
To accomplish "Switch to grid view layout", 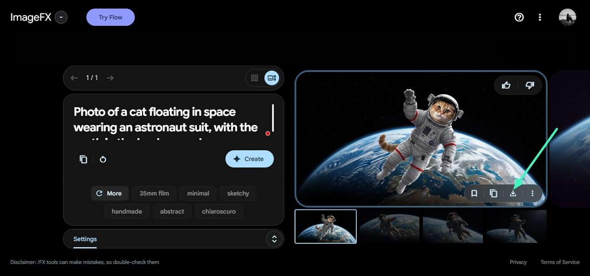I will click(x=255, y=78).
